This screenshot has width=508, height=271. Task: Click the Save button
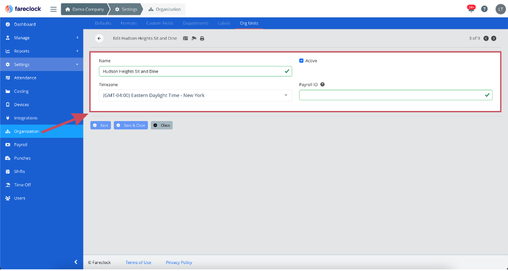click(100, 125)
